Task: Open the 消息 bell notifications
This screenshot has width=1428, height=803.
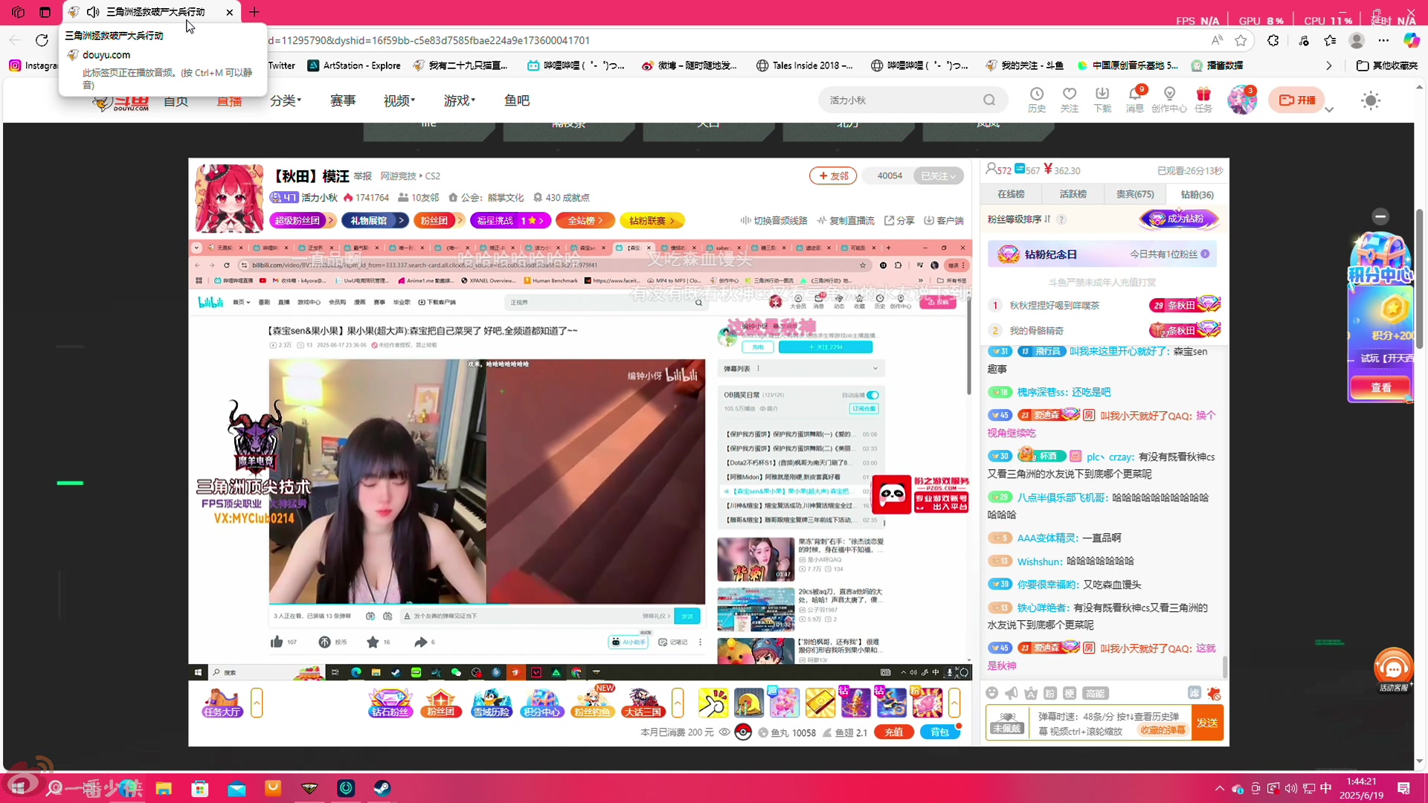Action: pyautogui.click(x=1135, y=100)
